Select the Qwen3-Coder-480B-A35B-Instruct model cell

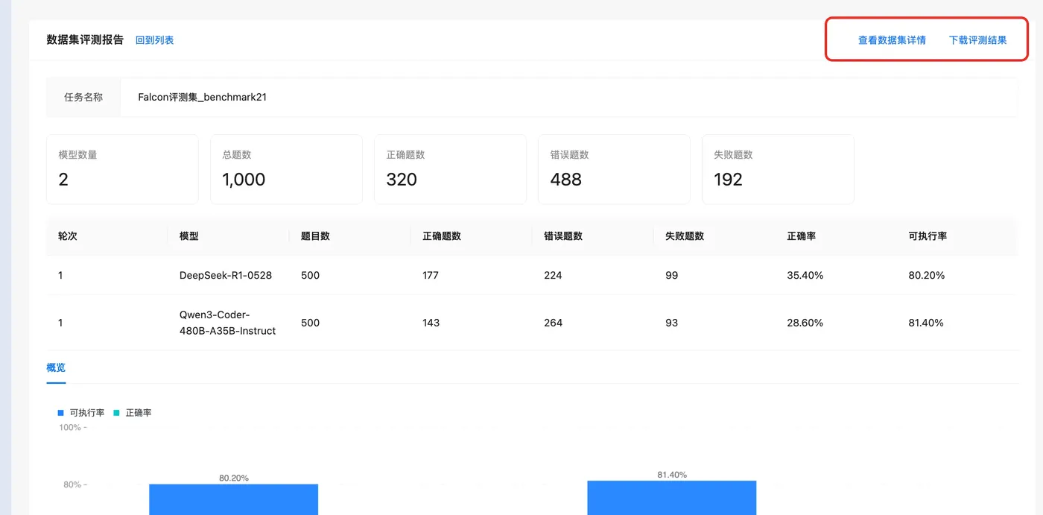[228, 323]
